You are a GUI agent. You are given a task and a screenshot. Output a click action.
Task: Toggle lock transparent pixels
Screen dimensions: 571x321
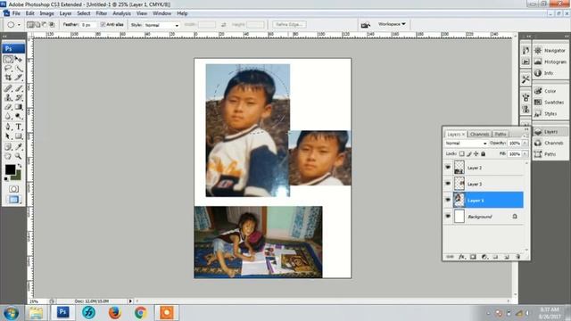pos(462,154)
